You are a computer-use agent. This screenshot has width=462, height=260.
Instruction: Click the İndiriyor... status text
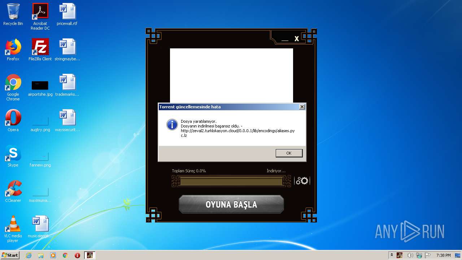tap(276, 171)
